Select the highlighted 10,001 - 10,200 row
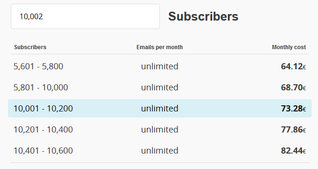318x169 pixels. pos(160,108)
